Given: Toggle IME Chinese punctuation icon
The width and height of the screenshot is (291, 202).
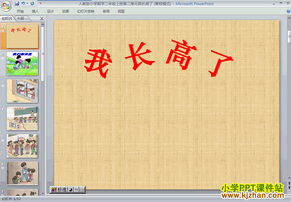Looking at the screenshot, I should click(x=76, y=190).
